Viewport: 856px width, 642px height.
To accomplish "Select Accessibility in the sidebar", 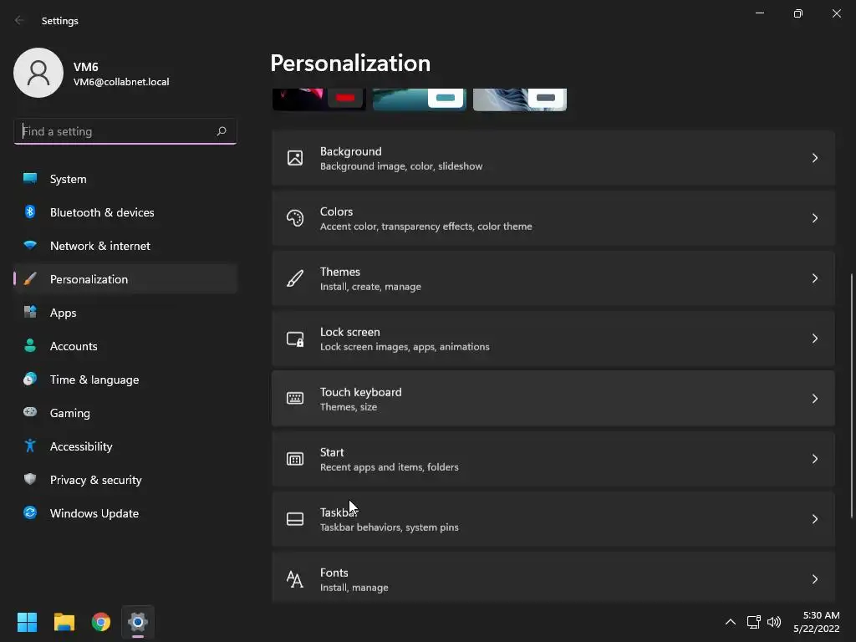I will (x=80, y=446).
